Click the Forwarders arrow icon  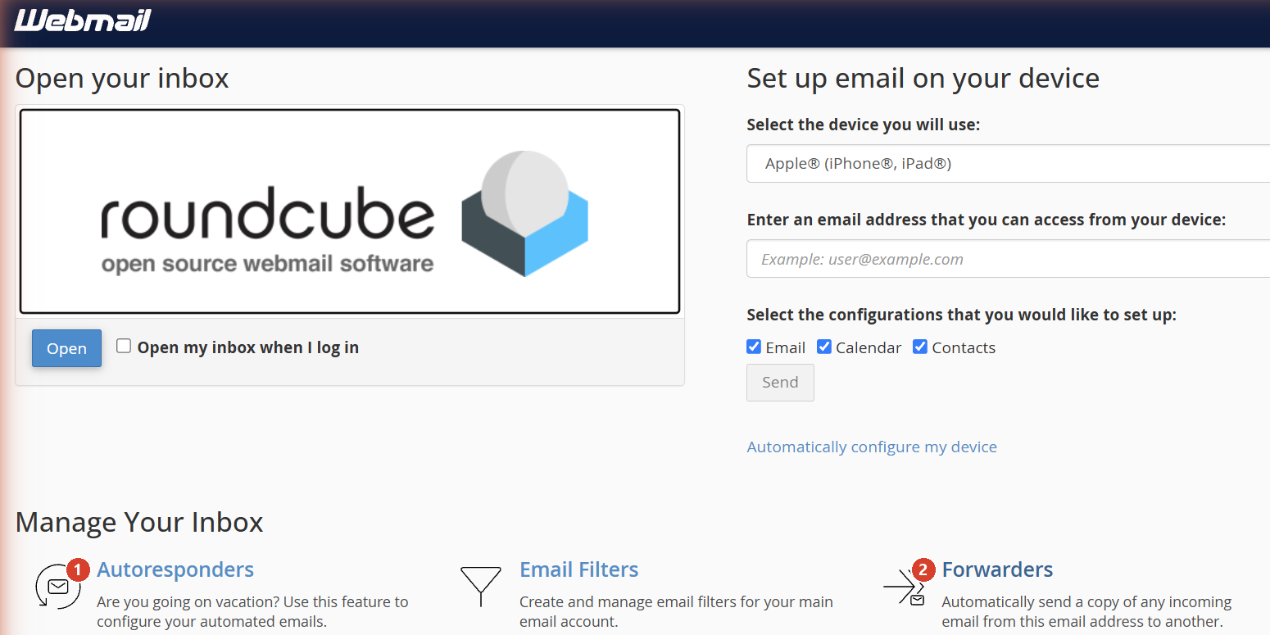point(904,587)
